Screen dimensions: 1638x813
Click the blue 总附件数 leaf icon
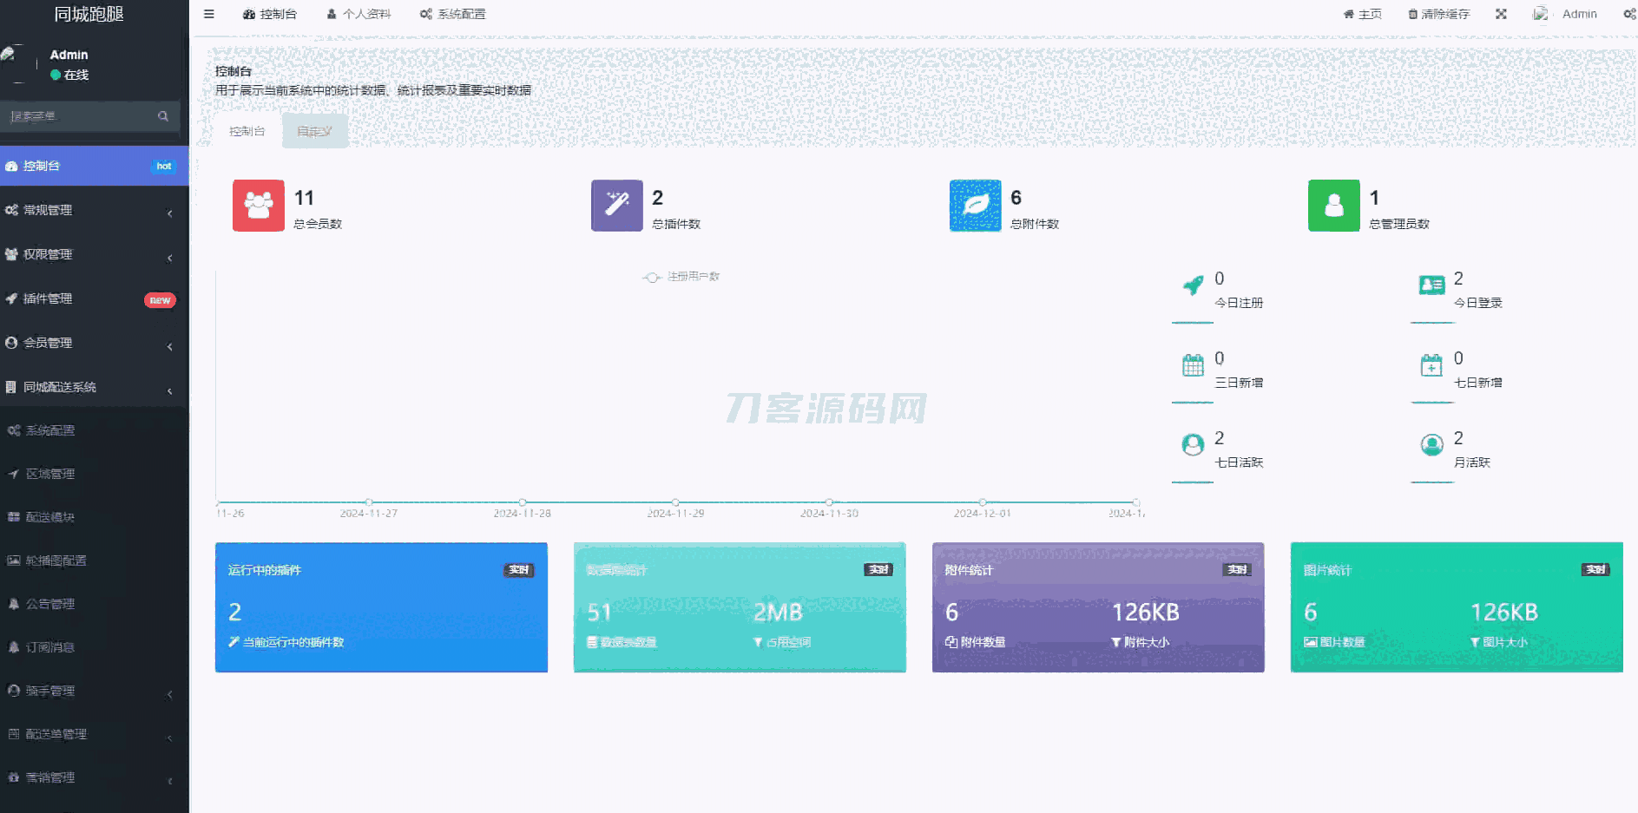[x=976, y=206]
